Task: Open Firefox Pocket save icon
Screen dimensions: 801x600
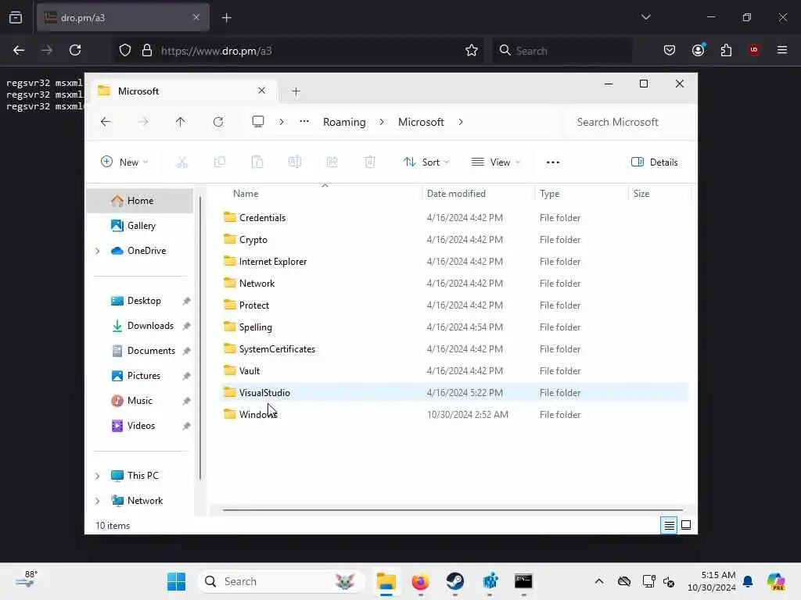Action: click(x=670, y=50)
